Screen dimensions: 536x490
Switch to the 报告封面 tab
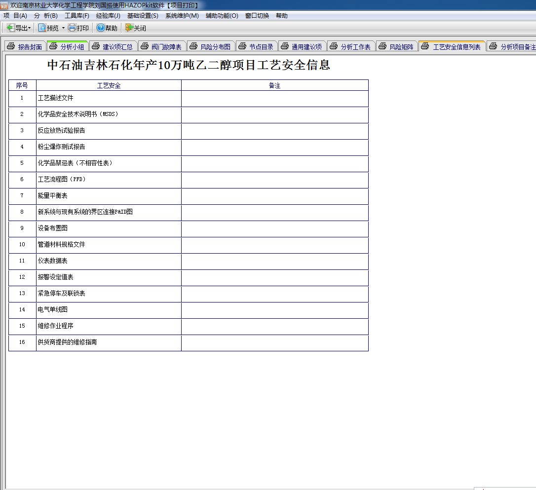click(25, 46)
